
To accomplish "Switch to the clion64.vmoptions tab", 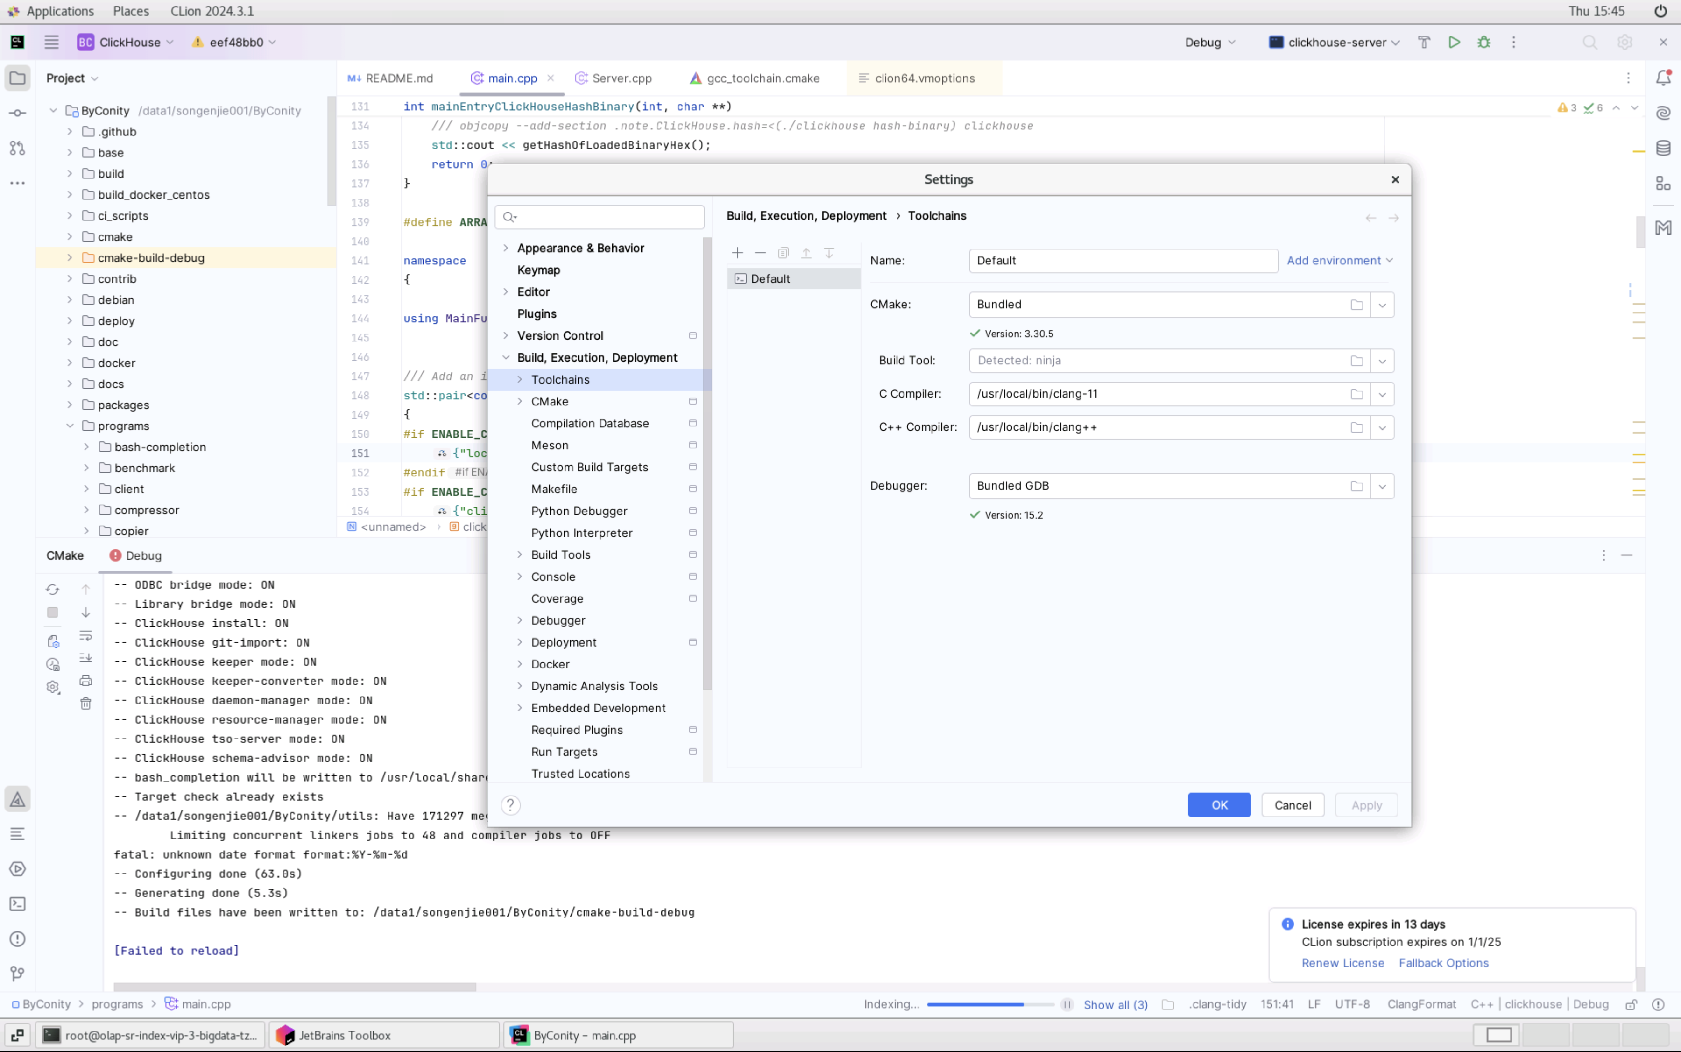I will (917, 78).
